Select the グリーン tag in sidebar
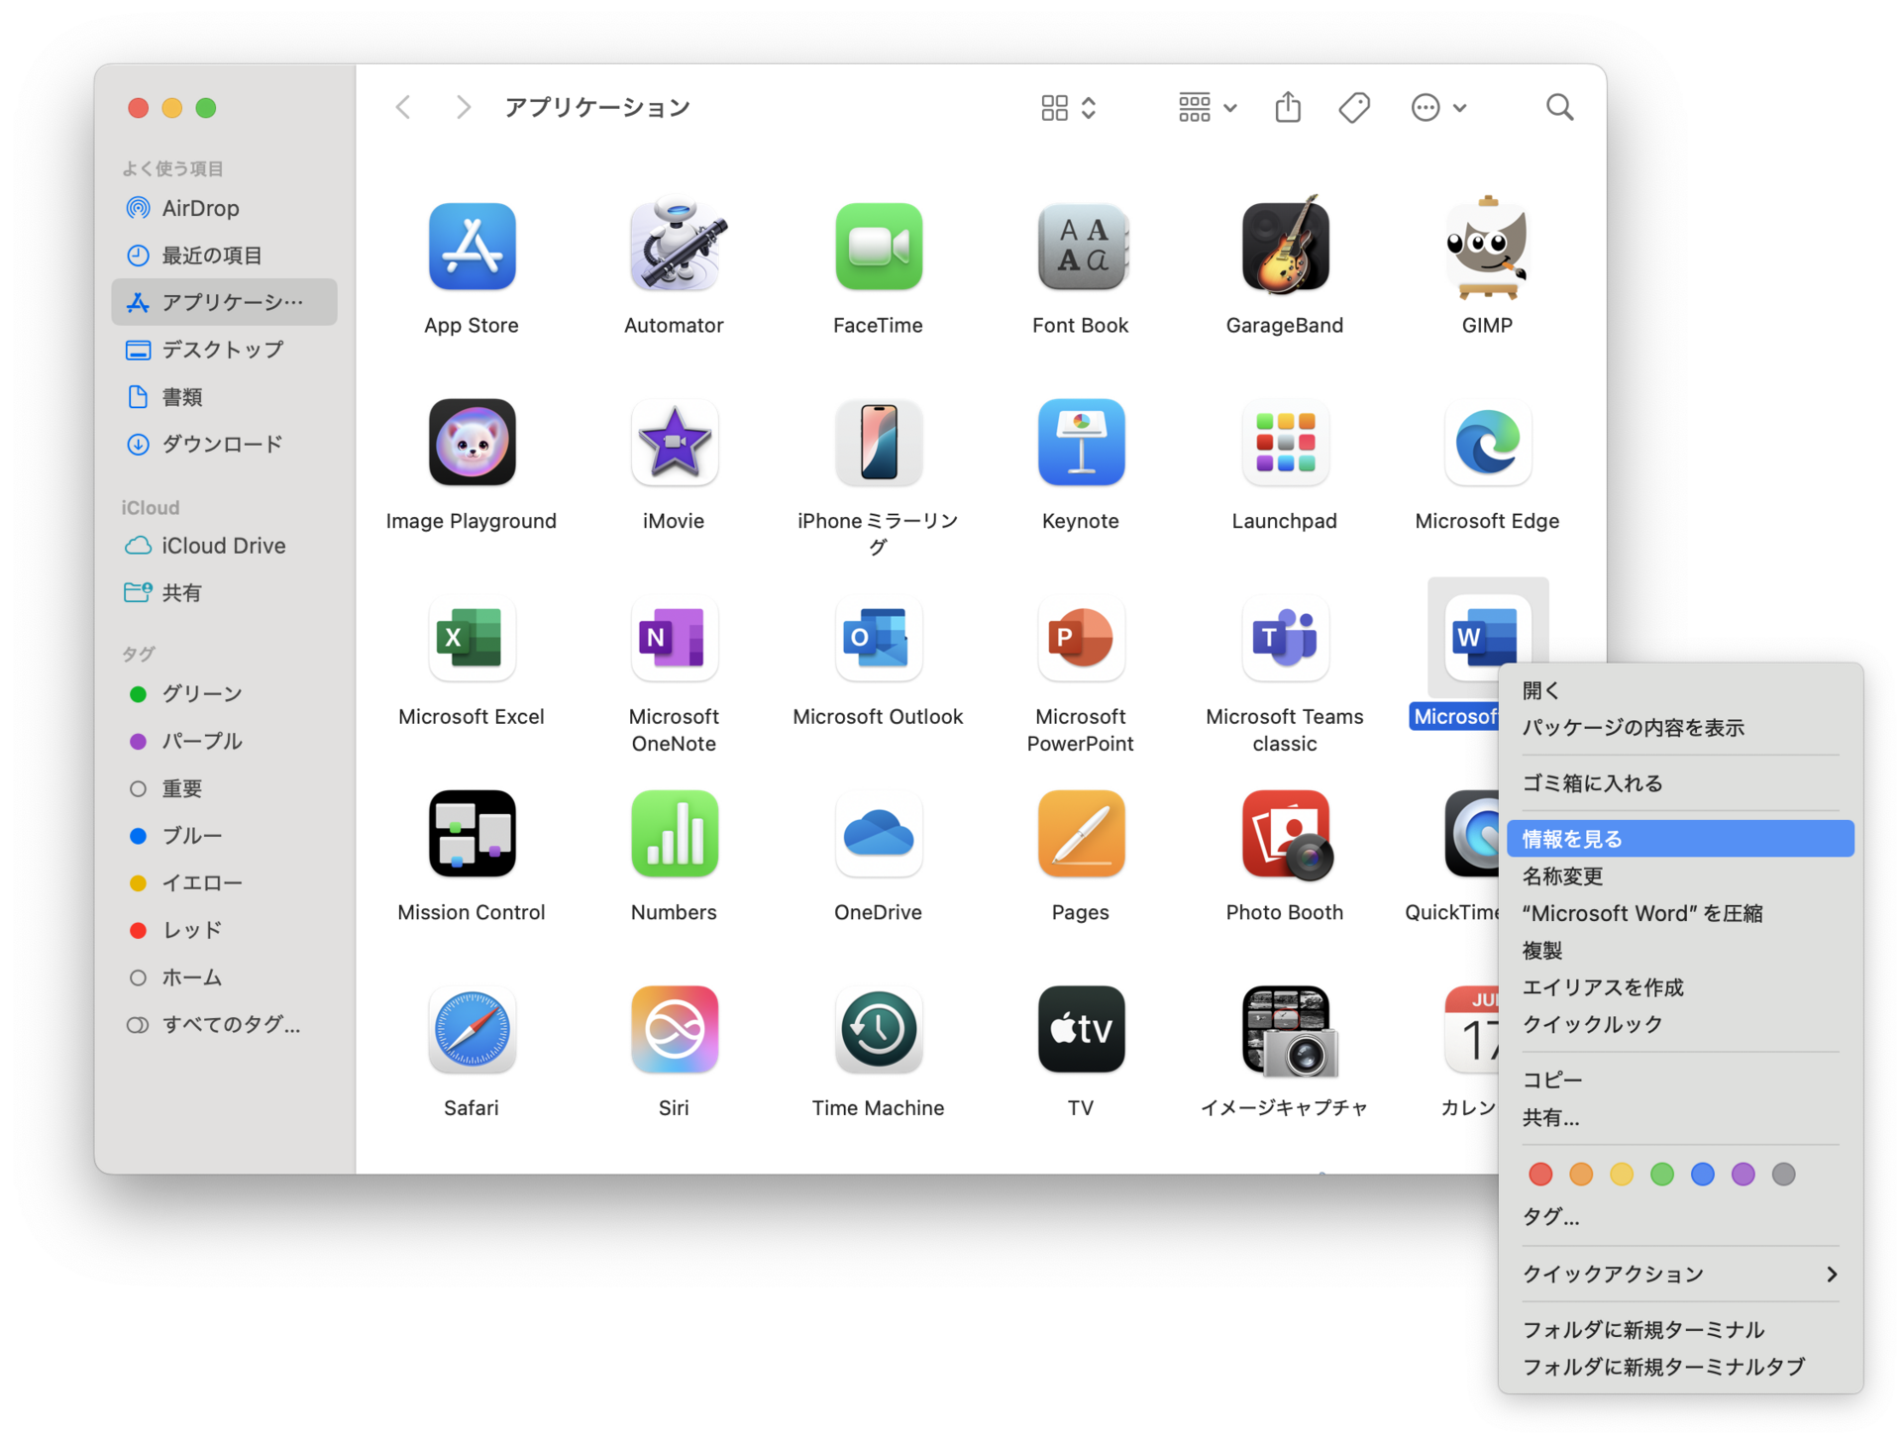The image size is (1902, 1439). [224, 694]
